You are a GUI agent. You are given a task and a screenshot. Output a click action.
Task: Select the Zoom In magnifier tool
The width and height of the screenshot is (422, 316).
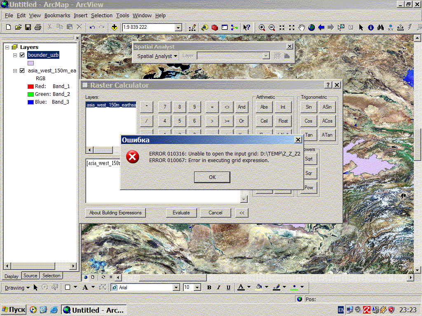(x=262, y=28)
